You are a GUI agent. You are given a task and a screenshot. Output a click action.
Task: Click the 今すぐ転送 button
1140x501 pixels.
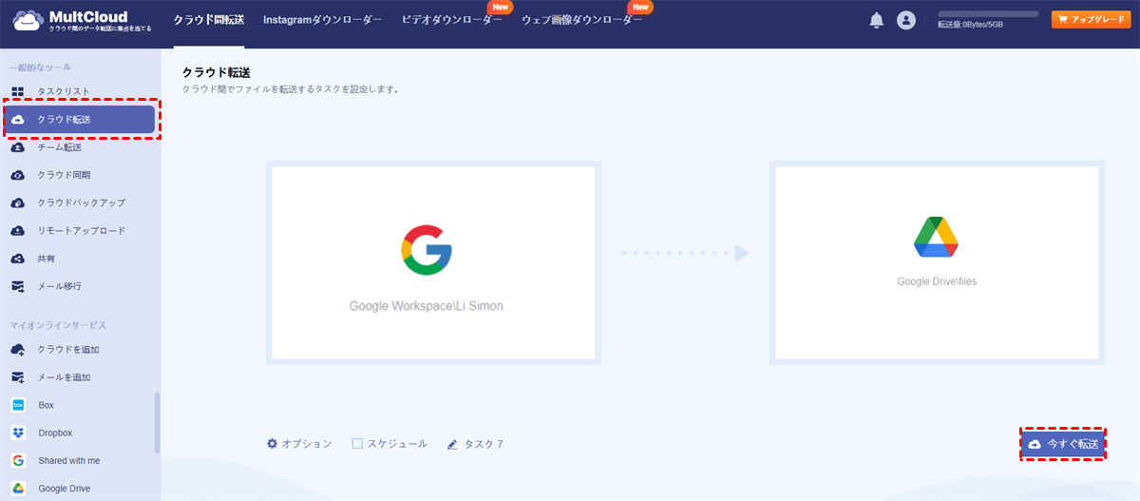click(x=1063, y=444)
